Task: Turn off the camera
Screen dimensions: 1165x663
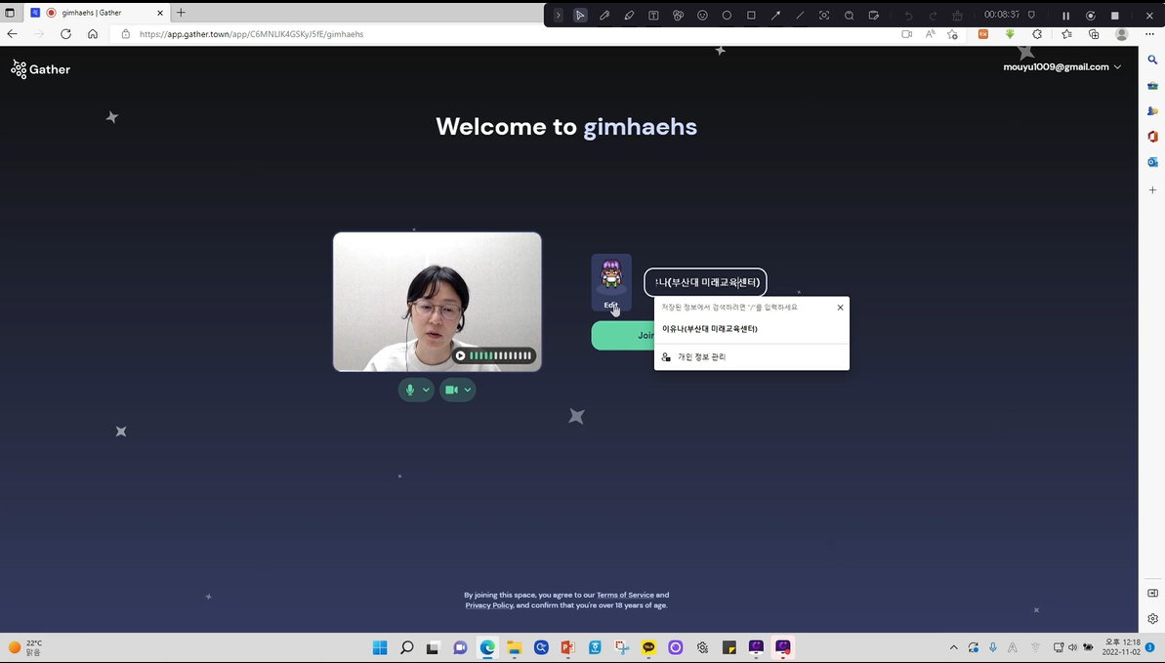Action: tap(451, 390)
